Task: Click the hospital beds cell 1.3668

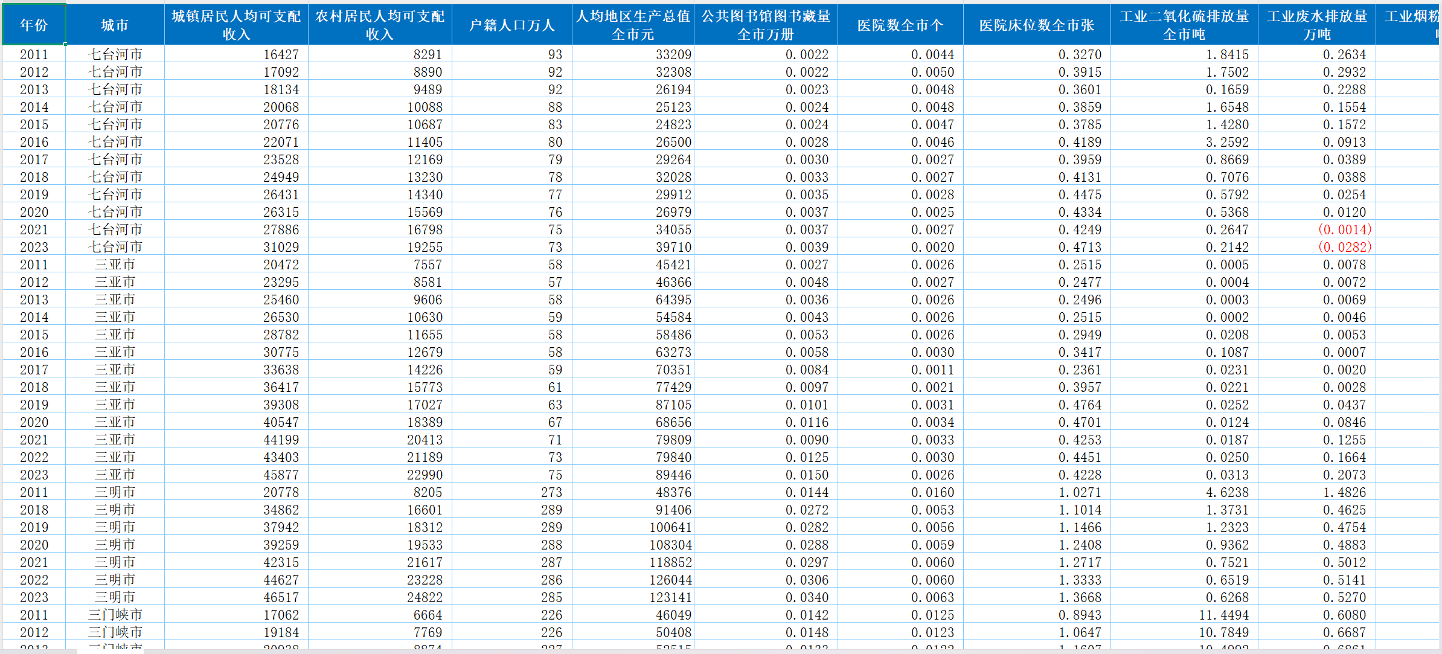Action: coord(1079,597)
